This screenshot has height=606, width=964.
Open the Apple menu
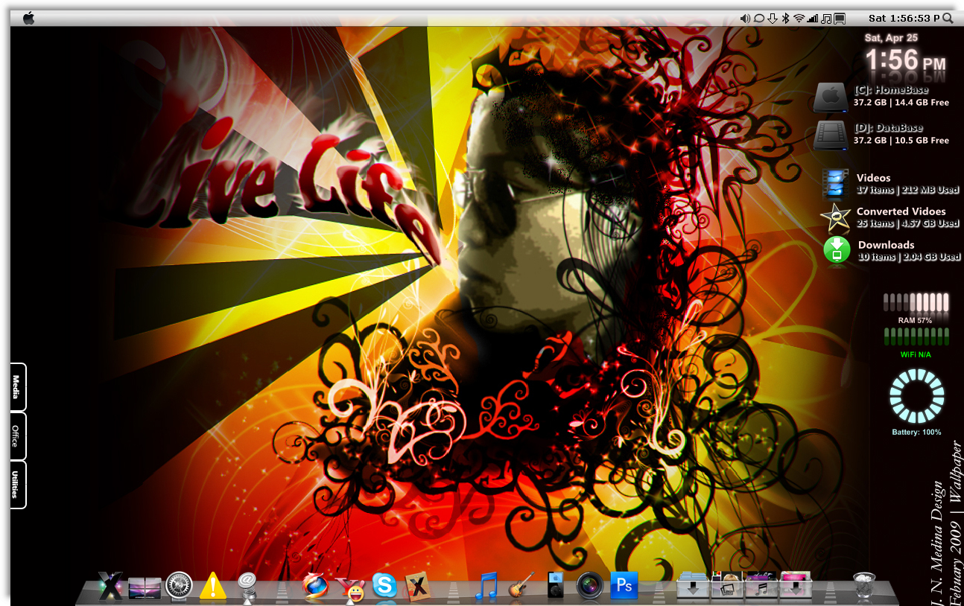(28, 18)
